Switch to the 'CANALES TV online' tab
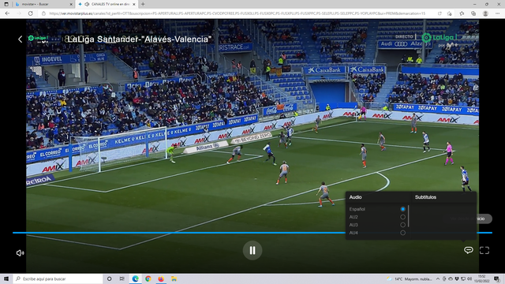 pyautogui.click(x=107, y=4)
